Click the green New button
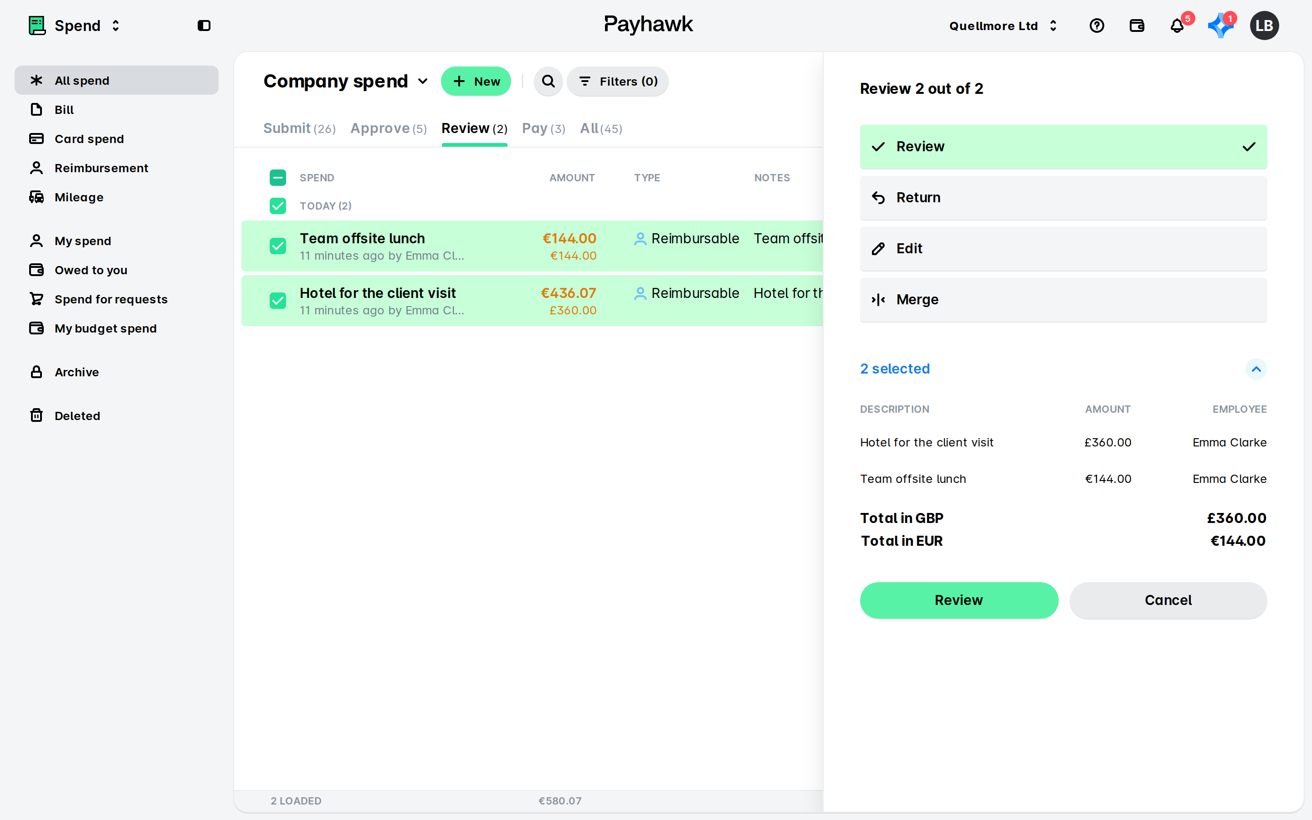The height and width of the screenshot is (820, 1312). point(476,82)
